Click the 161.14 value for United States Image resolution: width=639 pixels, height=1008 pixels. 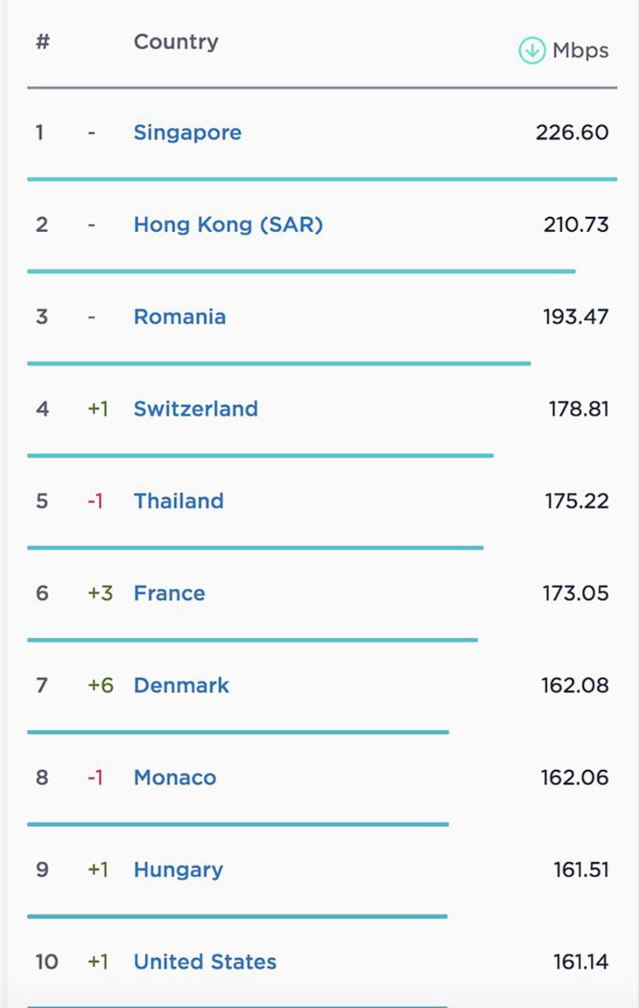tap(581, 963)
